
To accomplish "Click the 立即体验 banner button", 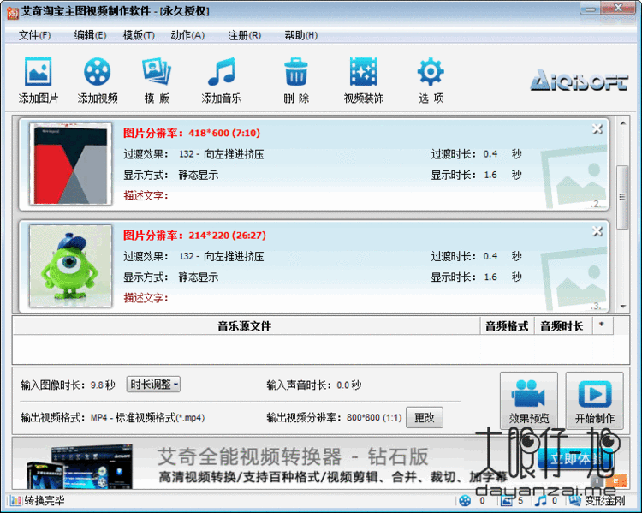I will [x=577, y=459].
